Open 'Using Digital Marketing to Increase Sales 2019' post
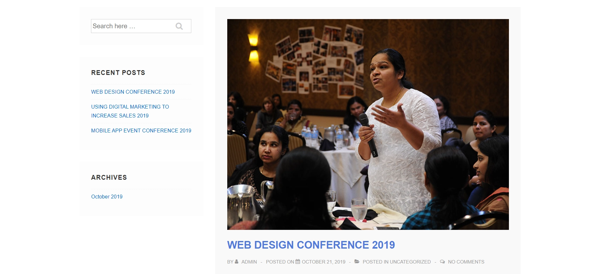 pos(130,111)
